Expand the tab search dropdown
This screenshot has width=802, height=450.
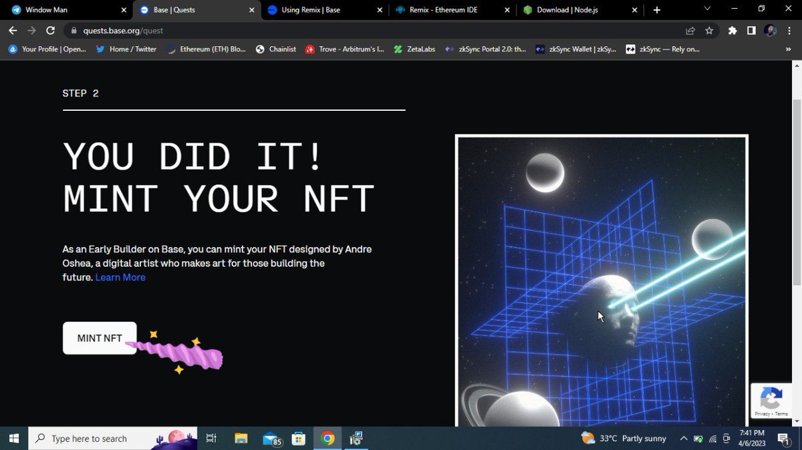(x=708, y=9)
